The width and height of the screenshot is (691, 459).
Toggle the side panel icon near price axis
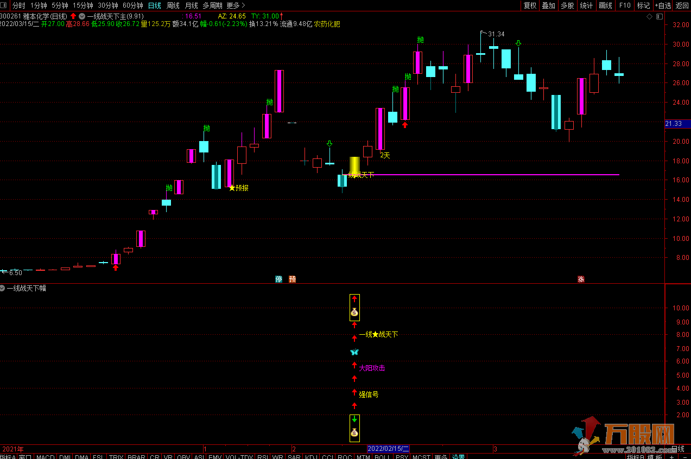(658, 16)
